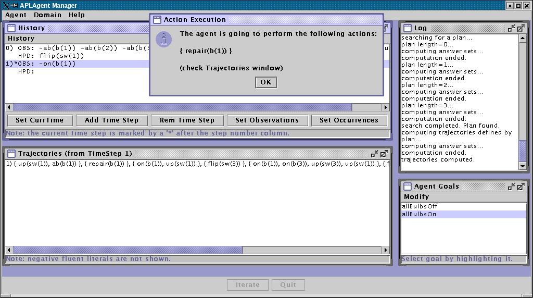Open the Domain menu
The image size is (533, 298).
[x=47, y=15]
